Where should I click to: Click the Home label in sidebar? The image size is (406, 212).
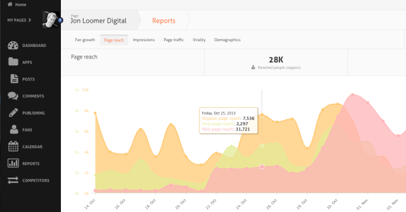click(21, 5)
